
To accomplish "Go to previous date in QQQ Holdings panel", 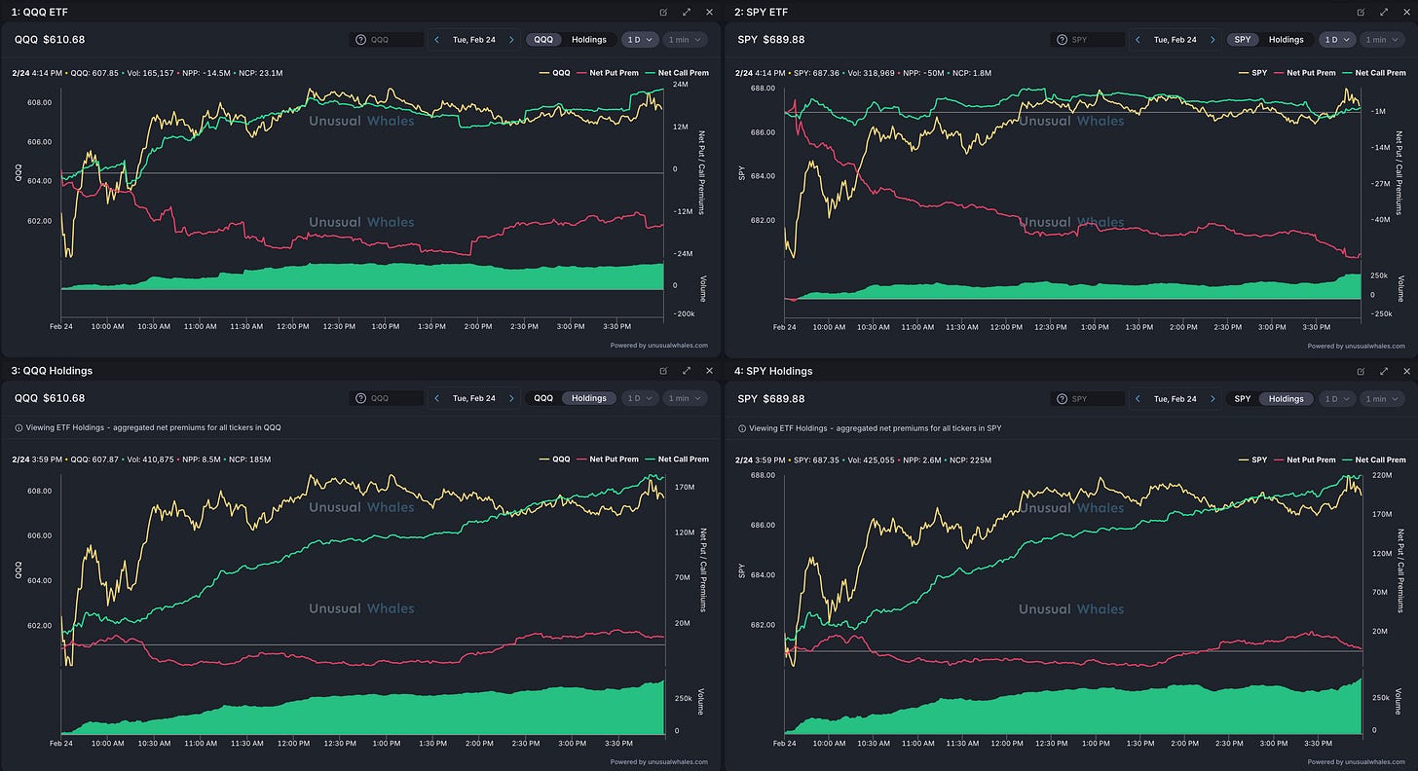I will click(x=437, y=398).
